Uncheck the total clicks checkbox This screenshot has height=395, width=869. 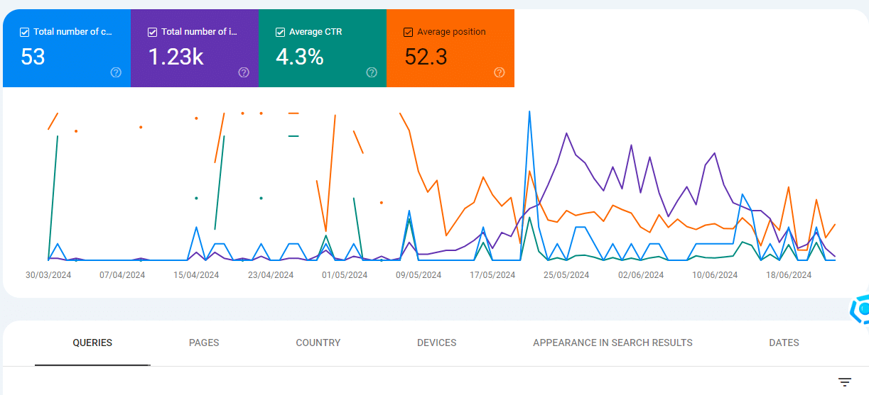25,32
